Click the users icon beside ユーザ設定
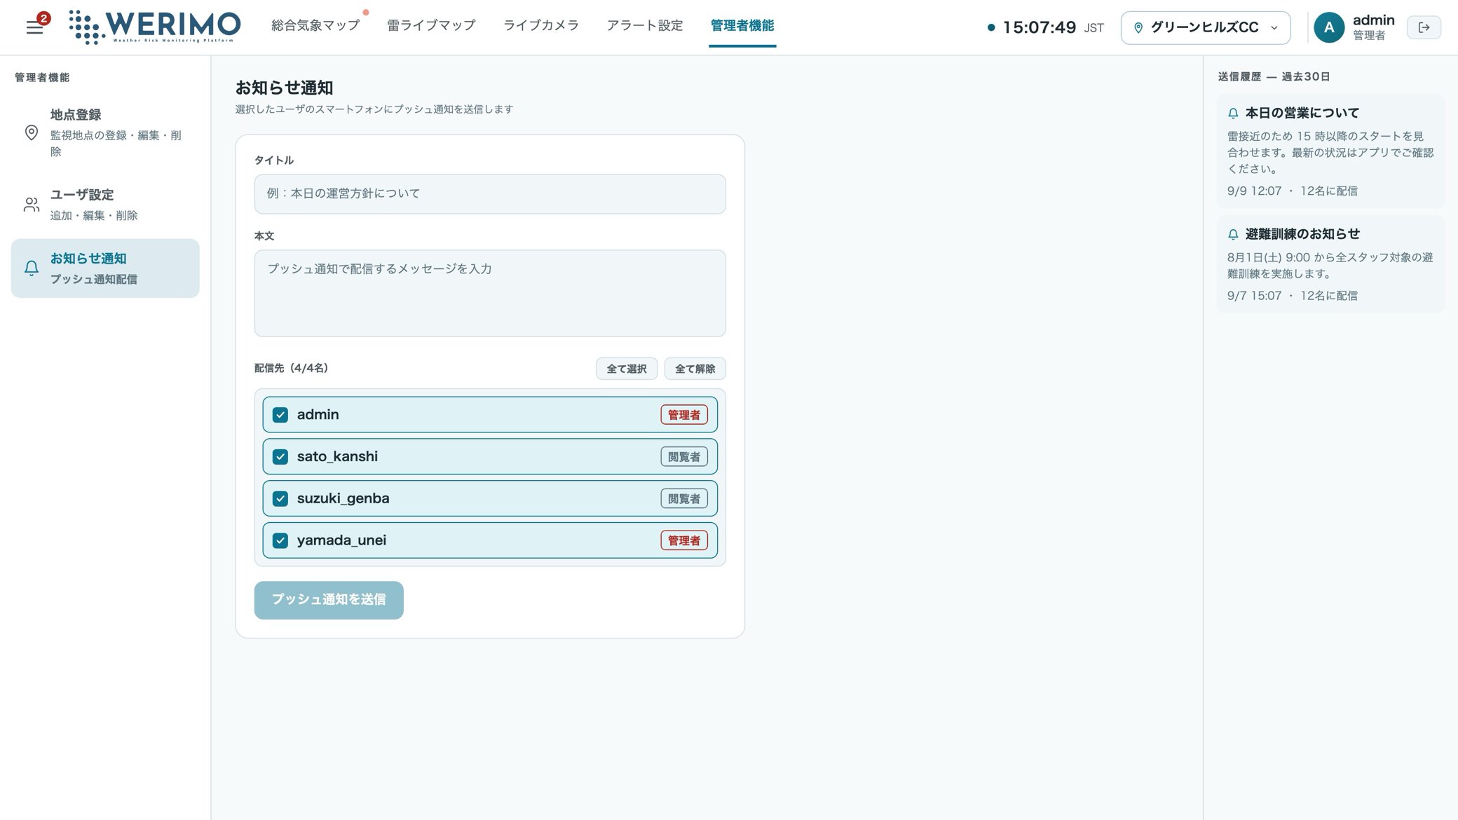The image size is (1458, 820). click(32, 205)
